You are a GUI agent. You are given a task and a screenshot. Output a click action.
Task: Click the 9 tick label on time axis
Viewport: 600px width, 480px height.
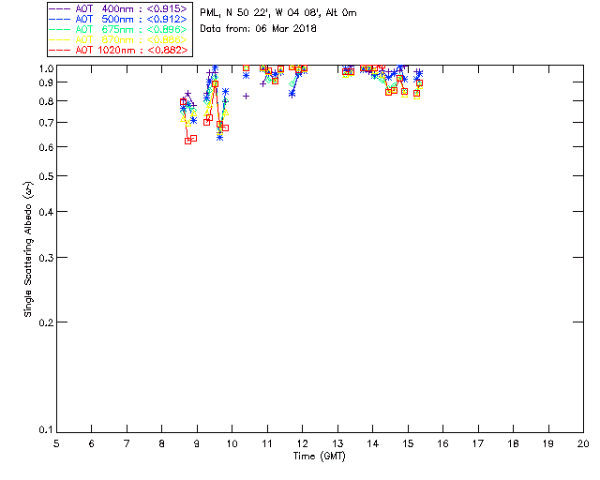[197, 442]
